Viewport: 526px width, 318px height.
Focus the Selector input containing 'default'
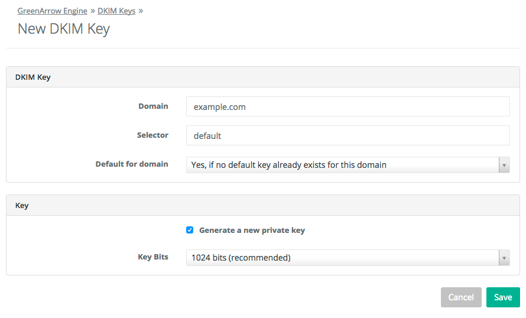pos(348,135)
